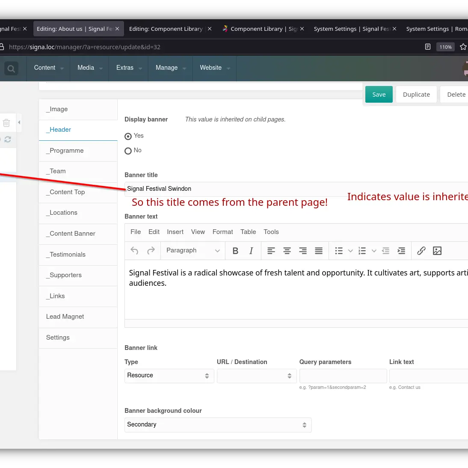Image resolution: width=468 pixels, height=468 pixels.
Task: Toggle bold formatting in Banner text editor
Action: click(235, 251)
